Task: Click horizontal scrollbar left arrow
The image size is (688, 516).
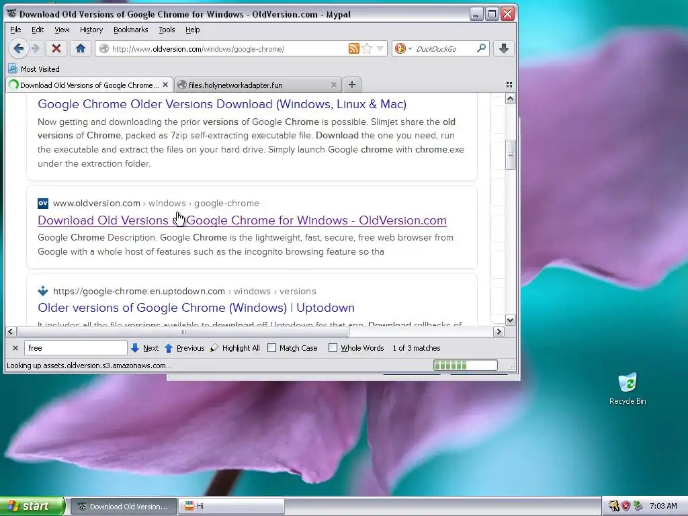Action: [11, 332]
